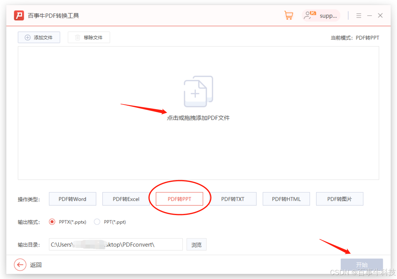
Task: Select the PDF转Excel mode
Action: coord(126,199)
